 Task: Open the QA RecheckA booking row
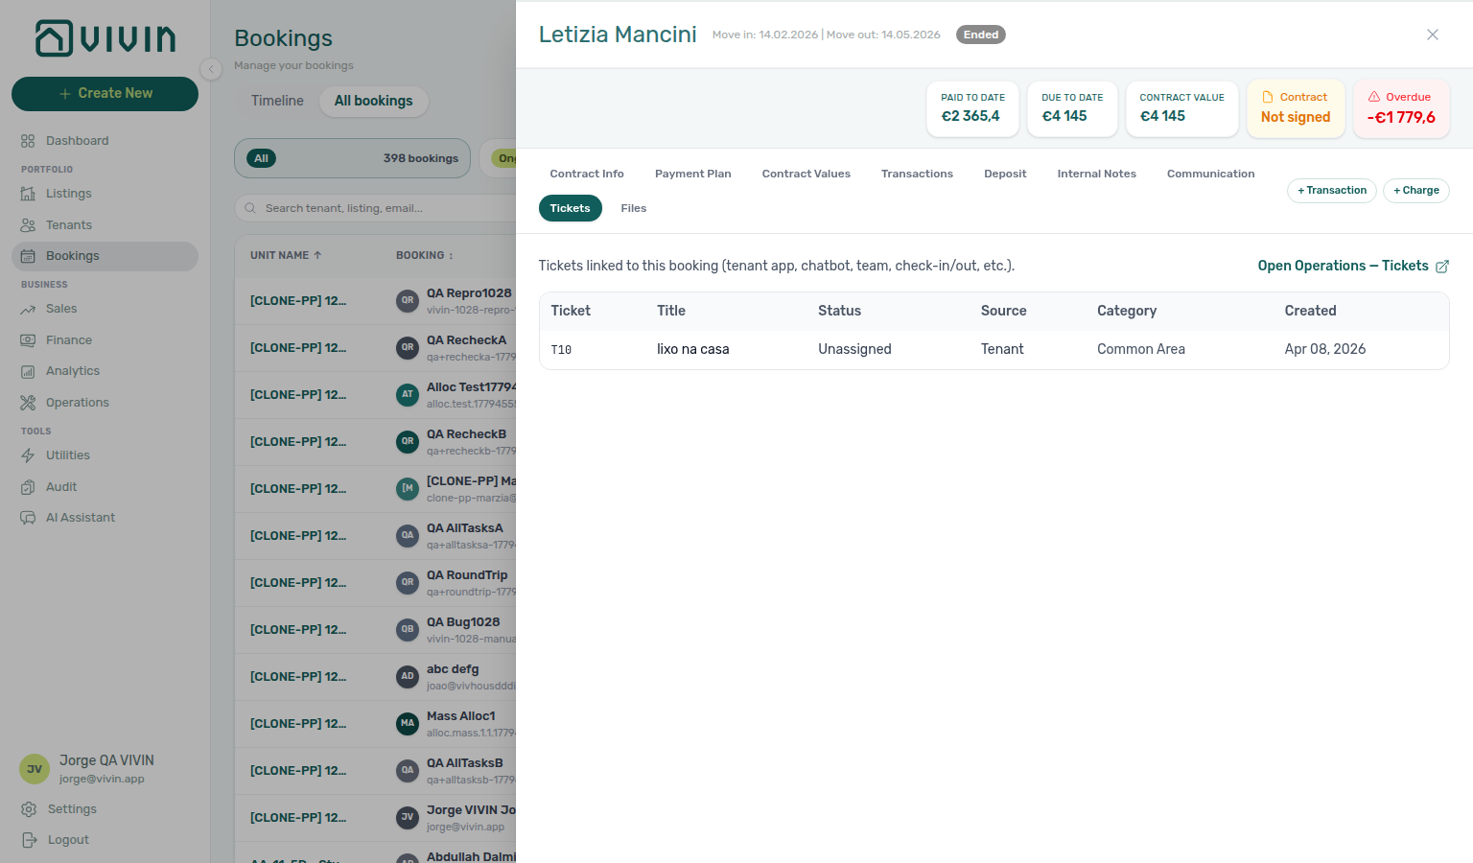click(x=375, y=348)
